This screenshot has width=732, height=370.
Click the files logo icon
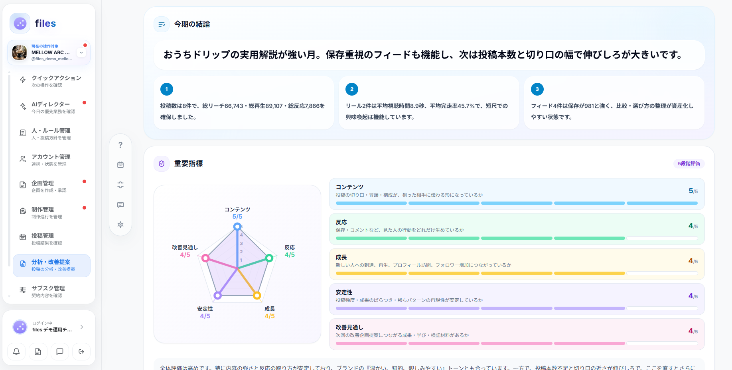pos(20,23)
